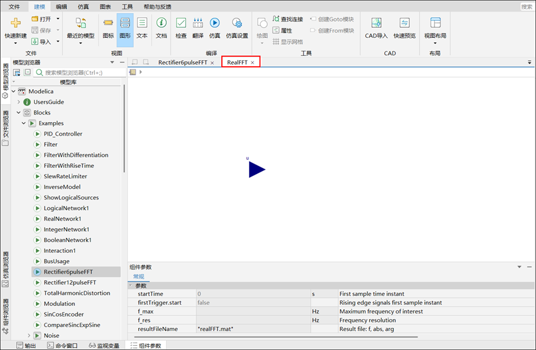Click the horizontal scrollbar in parameters panel
Image resolution: width=536 pixels, height=350 pixels.
(276, 336)
